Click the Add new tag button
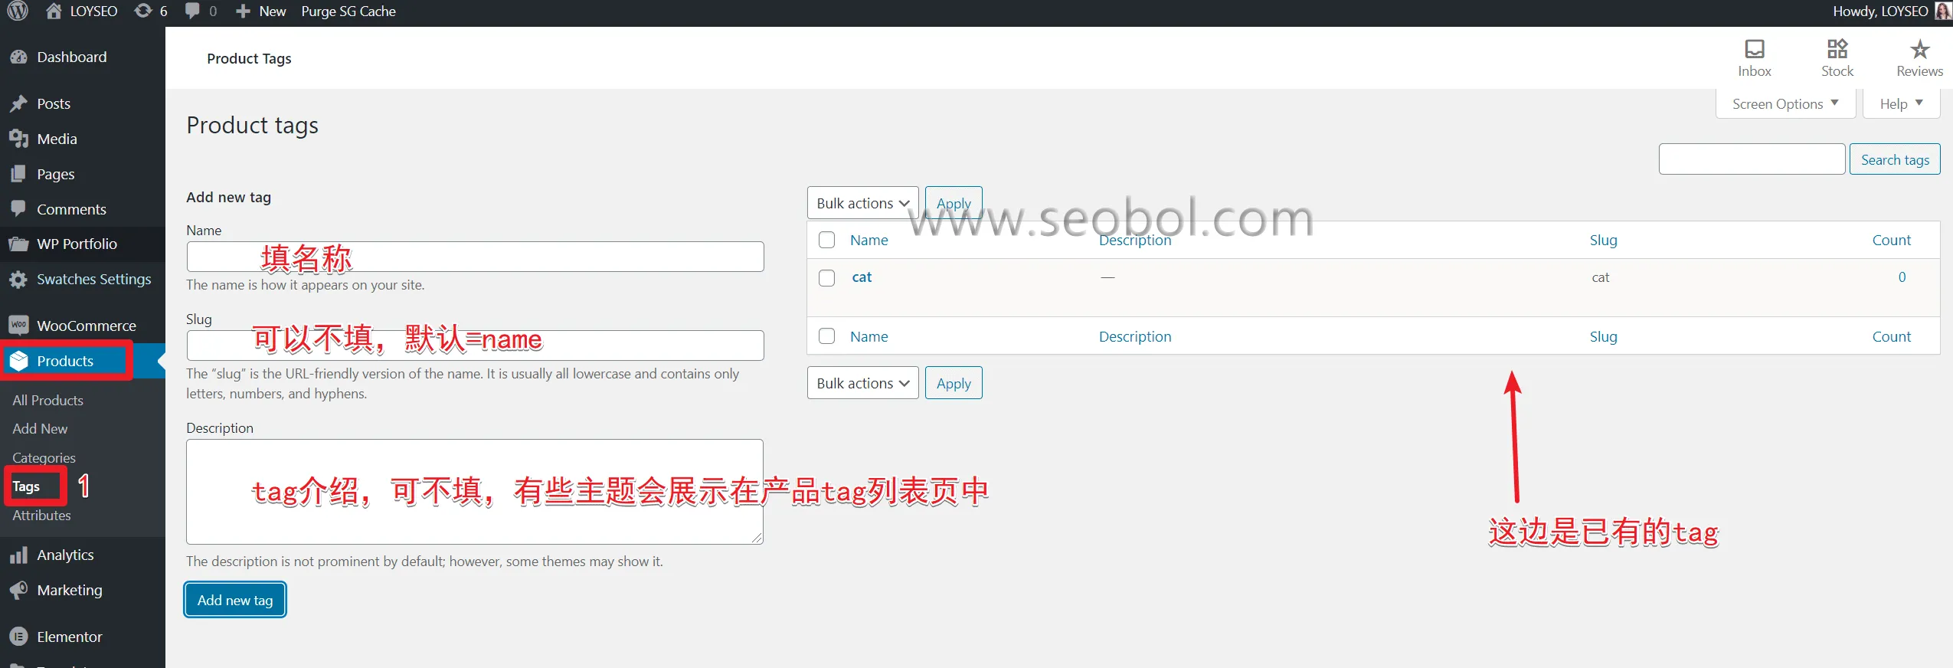The width and height of the screenshot is (1953, 668). (235, 600)
